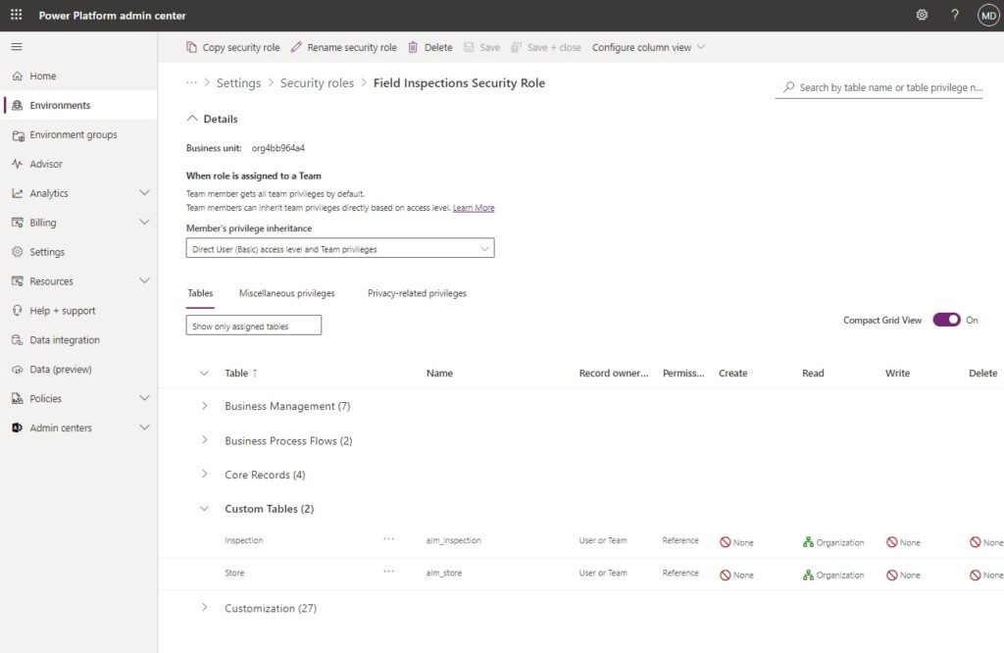Focus the table name search box

(879, 87)
